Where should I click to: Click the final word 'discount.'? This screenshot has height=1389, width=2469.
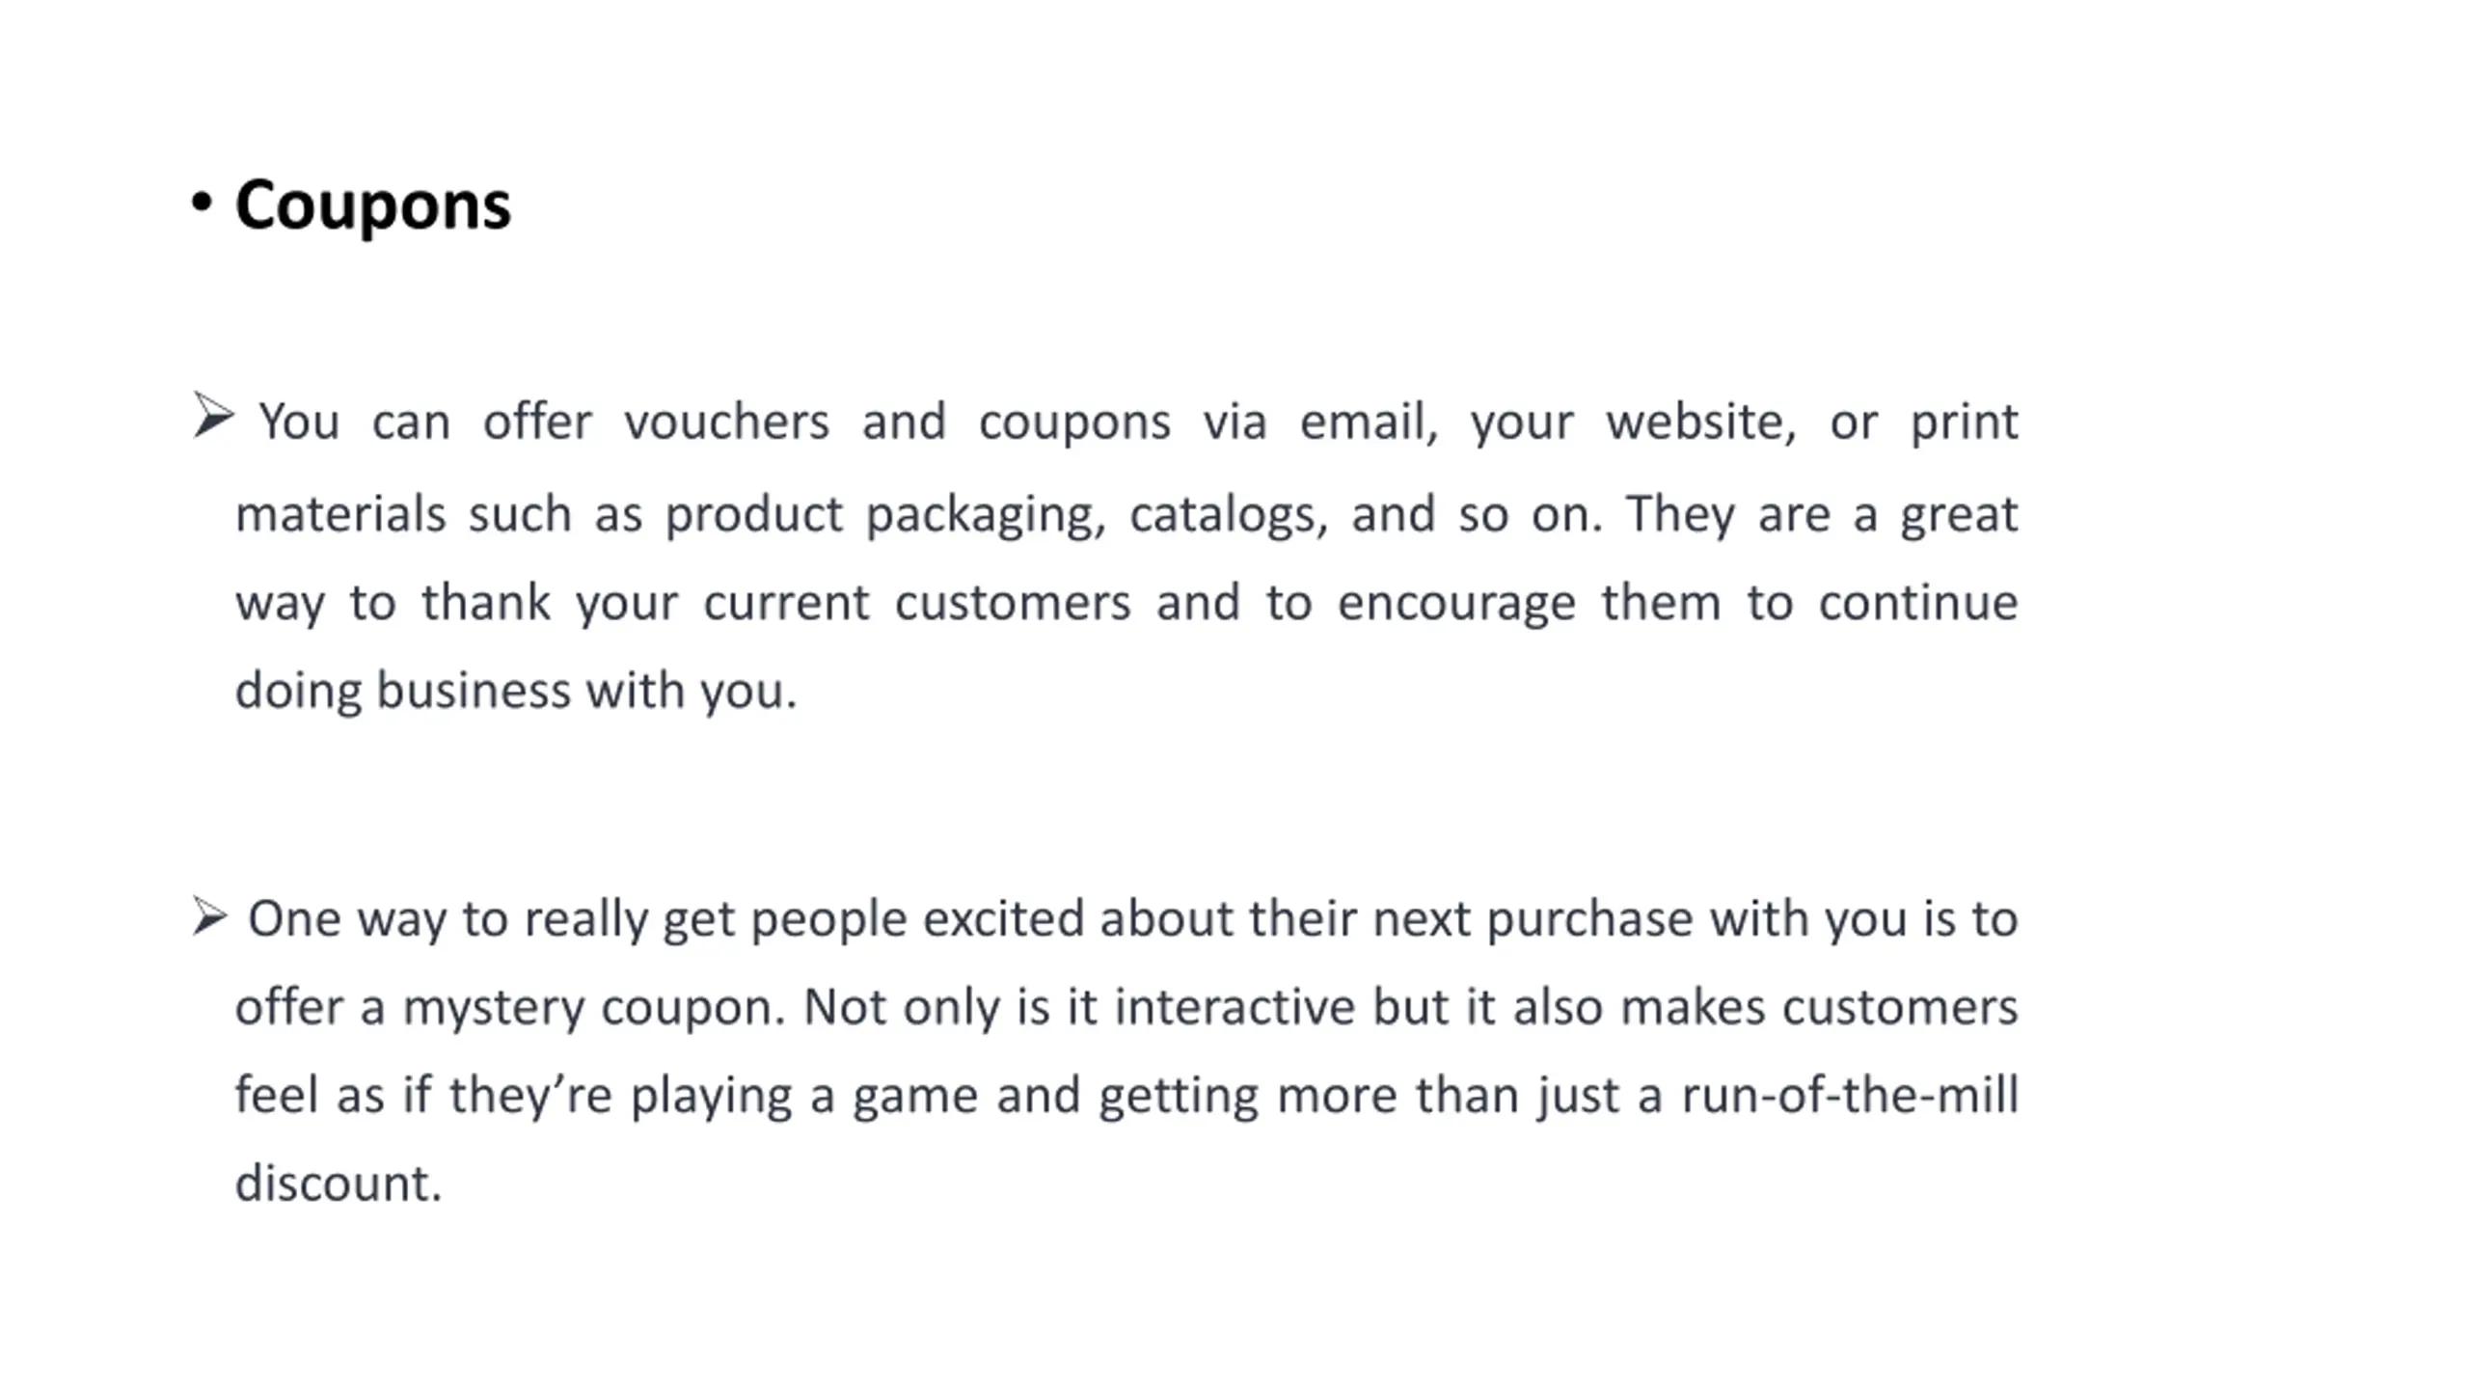(x=339, y=1184)
